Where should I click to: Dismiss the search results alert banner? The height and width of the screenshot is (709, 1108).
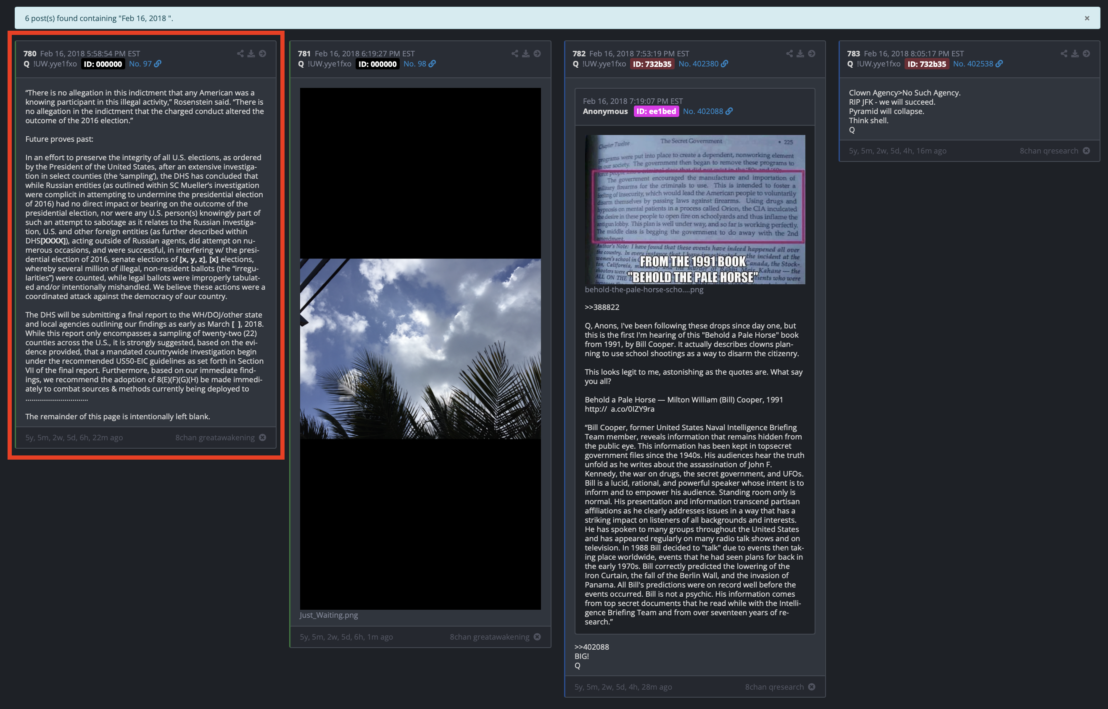(x=1087, y=19)
